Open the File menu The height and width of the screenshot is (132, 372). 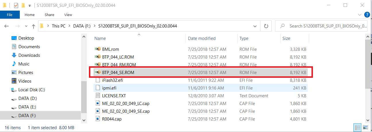point(10,15)
